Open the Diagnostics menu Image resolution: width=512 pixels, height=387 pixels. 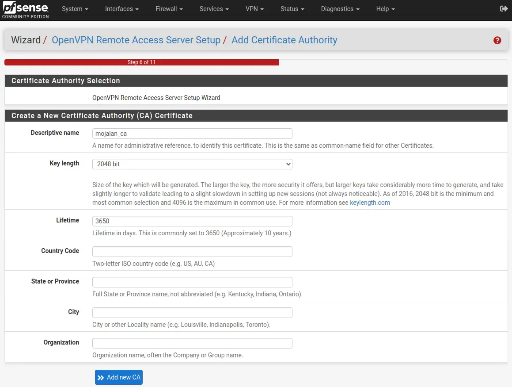pyautogui.click(x=340, y=9)
